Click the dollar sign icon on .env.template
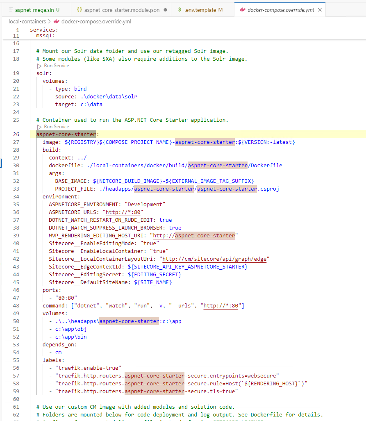The width and height of the screenshot is (366, 421). tap(180, 9)
